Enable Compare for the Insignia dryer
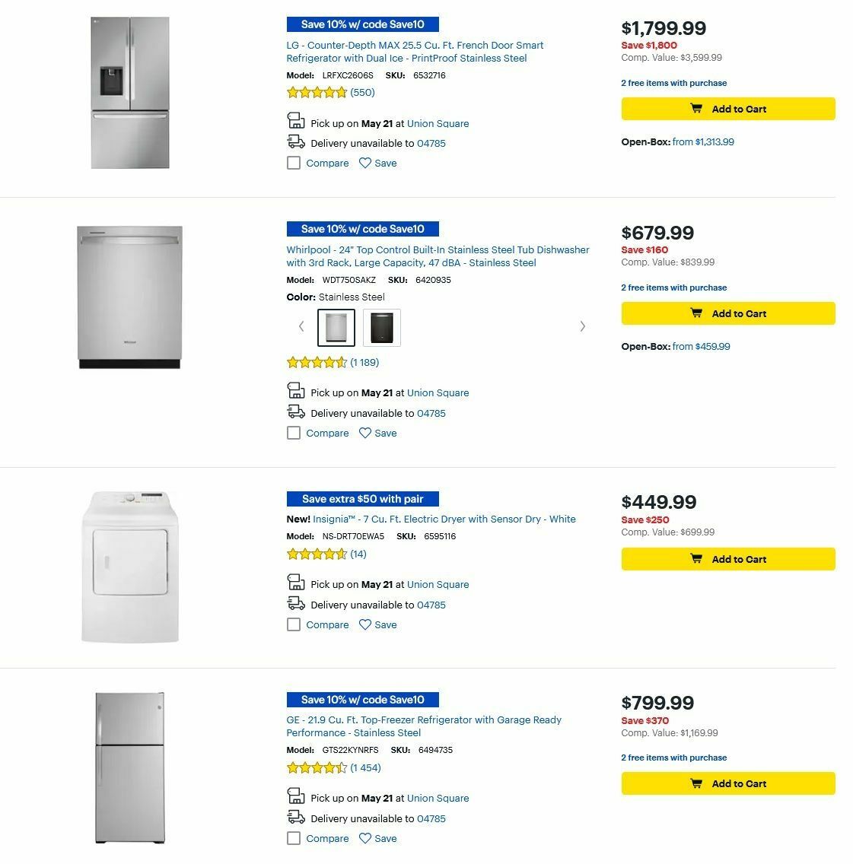 coord(294,624)
